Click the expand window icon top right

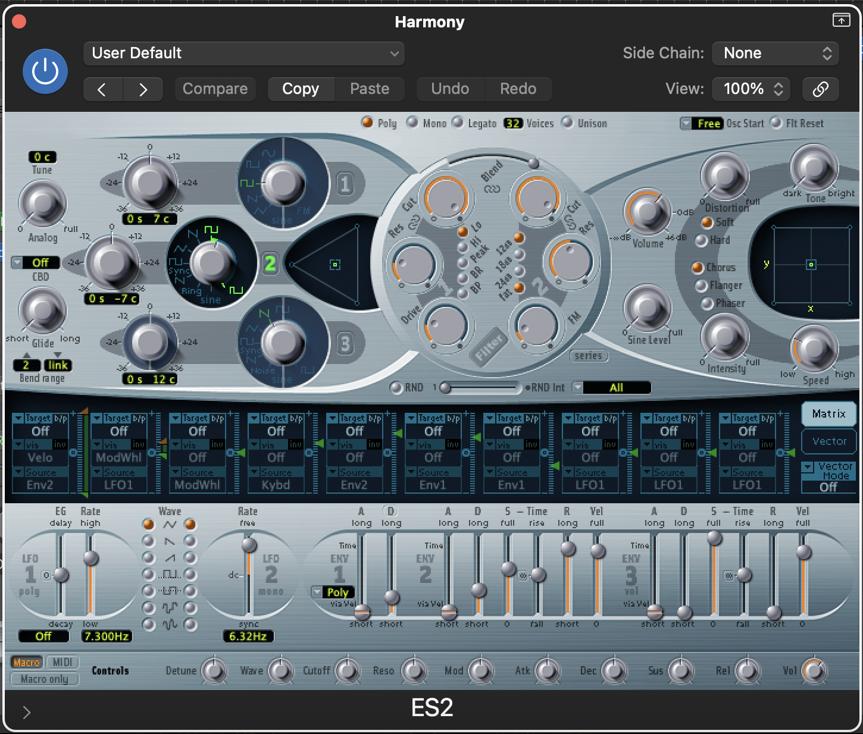click(841, 20)
